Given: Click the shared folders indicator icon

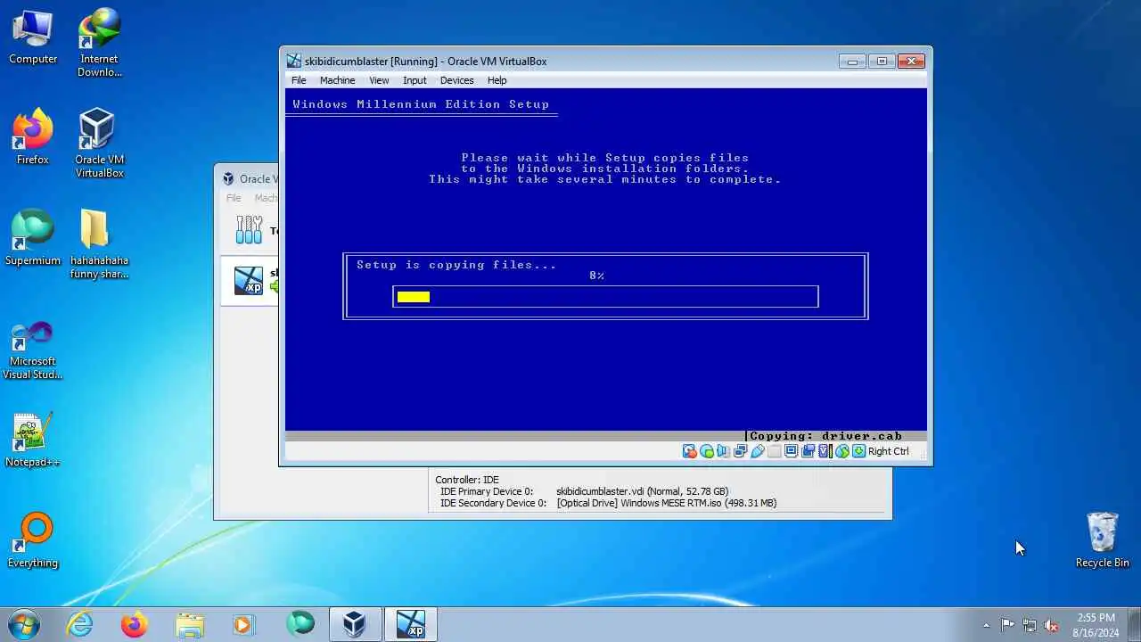Looking at the screenshot, I should pyautogui.click(x=774, y=451).
